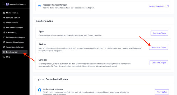Image resolution: width=177 pixels, height=95 pixels.
Task: Click the SEO und Domain search icon
Action: [4, 18]
